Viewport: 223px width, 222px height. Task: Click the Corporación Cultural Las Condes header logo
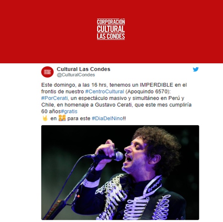(x=111, y=29)
